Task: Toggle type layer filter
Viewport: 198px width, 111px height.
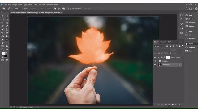Action: pos(173,46)
